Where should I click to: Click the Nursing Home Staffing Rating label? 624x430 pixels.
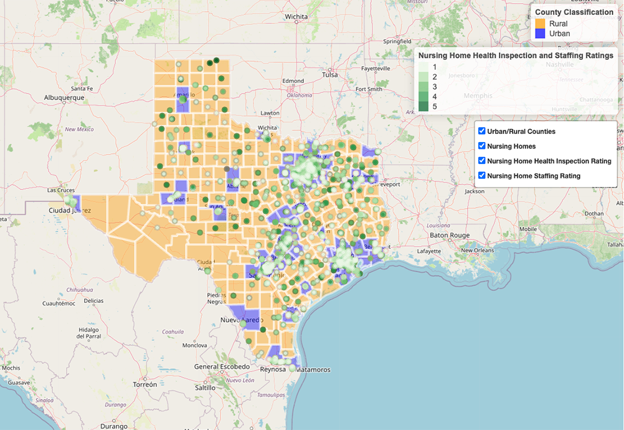click(534, 176)
